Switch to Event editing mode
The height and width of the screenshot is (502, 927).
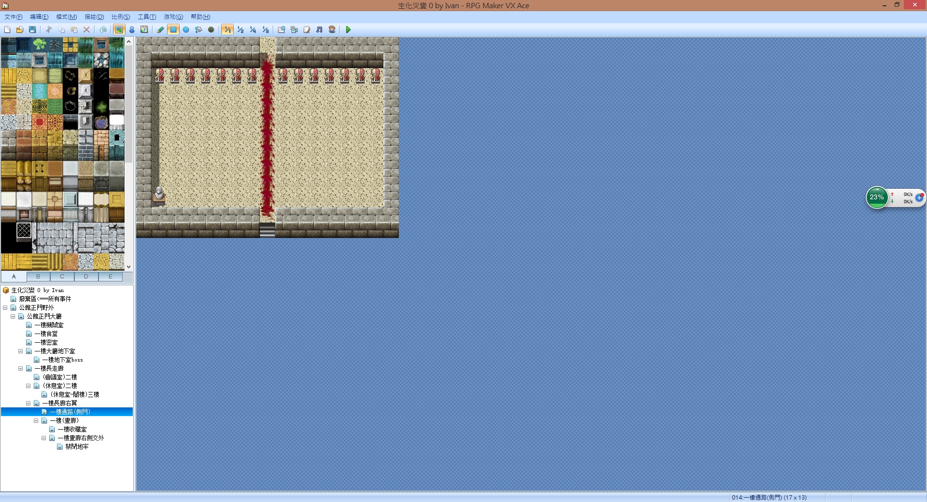click(x=132, y=29)
